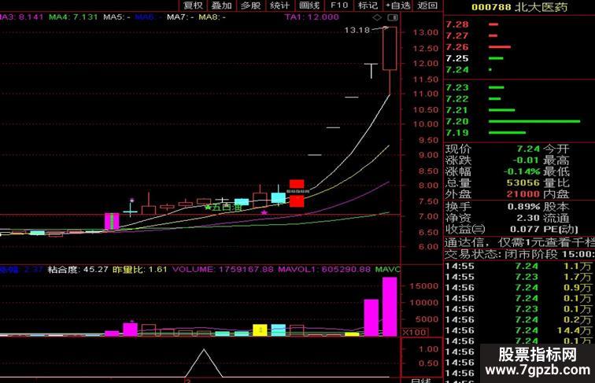
Task: Select price 7.25 row
Action: point(519,58)
